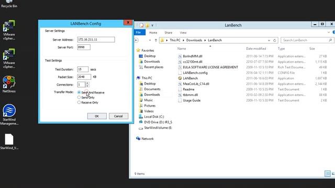This screenshot has height=188, width=335.
Task: Open the Home ribbon tab
Action: (153, 32)
